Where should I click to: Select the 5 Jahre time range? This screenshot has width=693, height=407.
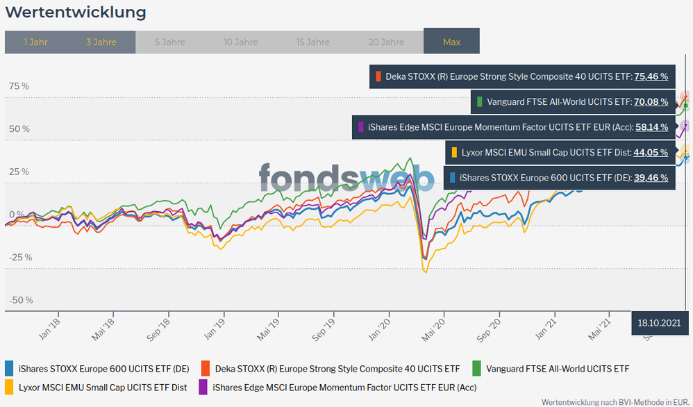170,42
